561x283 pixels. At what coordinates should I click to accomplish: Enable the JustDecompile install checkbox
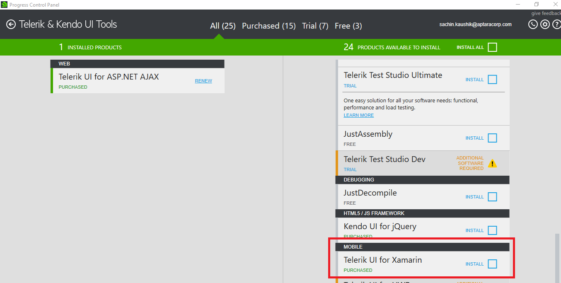492,197
